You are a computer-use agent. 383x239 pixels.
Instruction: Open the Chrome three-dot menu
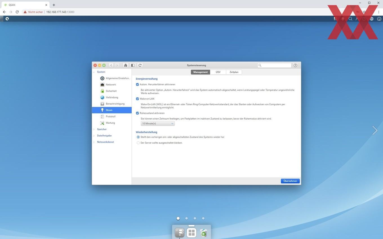(x=379, y=12)
